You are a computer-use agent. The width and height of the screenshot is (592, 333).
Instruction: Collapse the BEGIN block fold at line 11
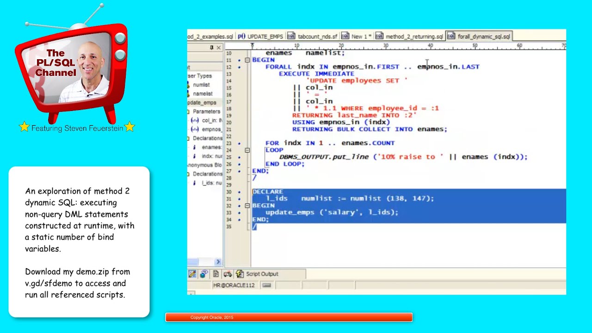(x=247, y=60)
